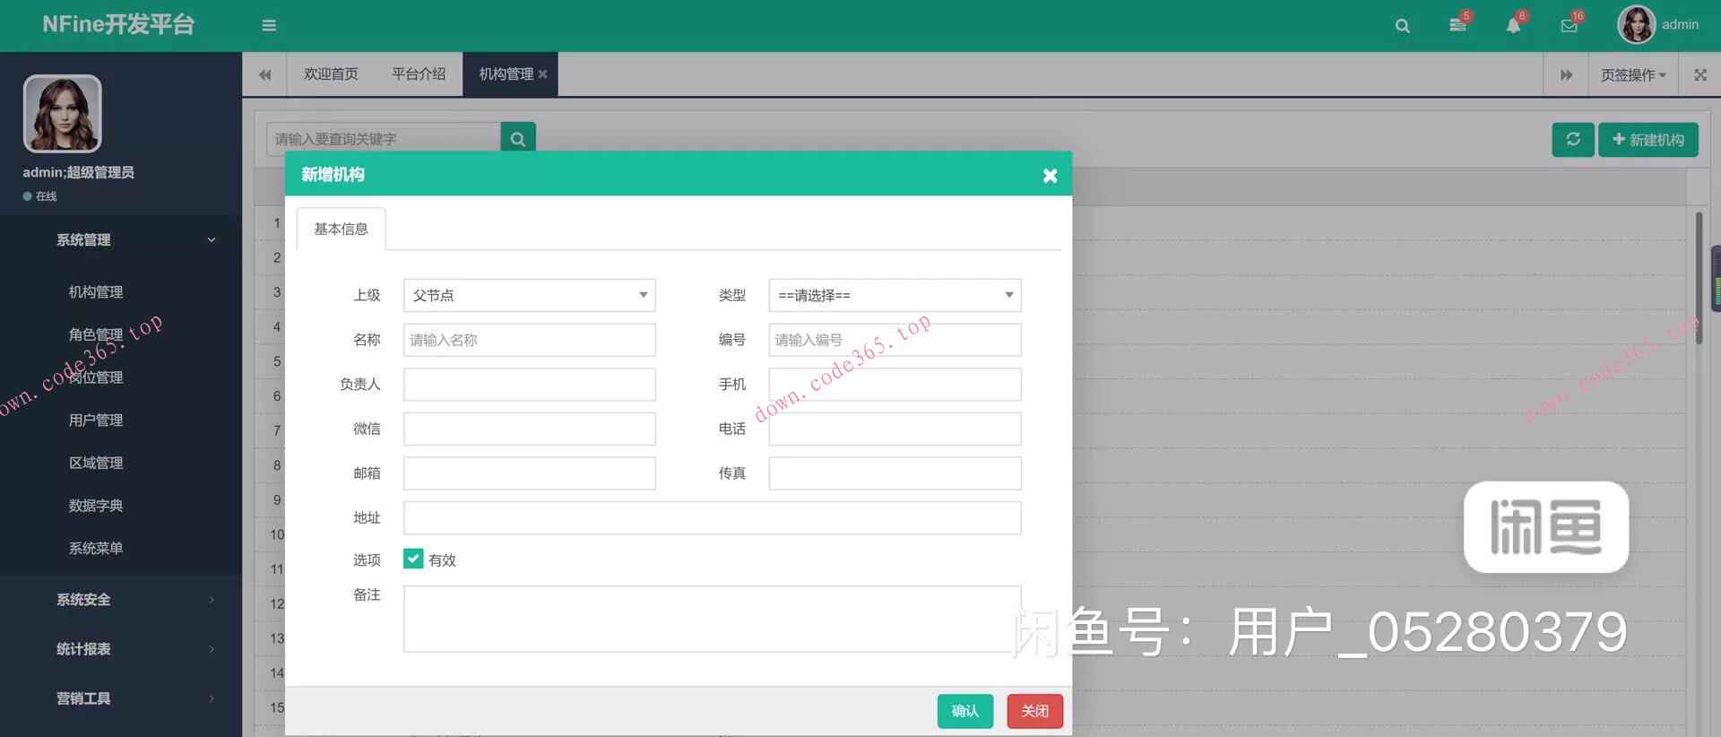Open the notifications bell icon
Viewport: 1721px width, 737px height.
point(1513,25)
